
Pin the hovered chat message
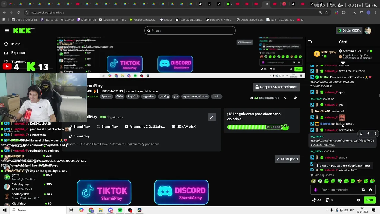coord(368,134)
